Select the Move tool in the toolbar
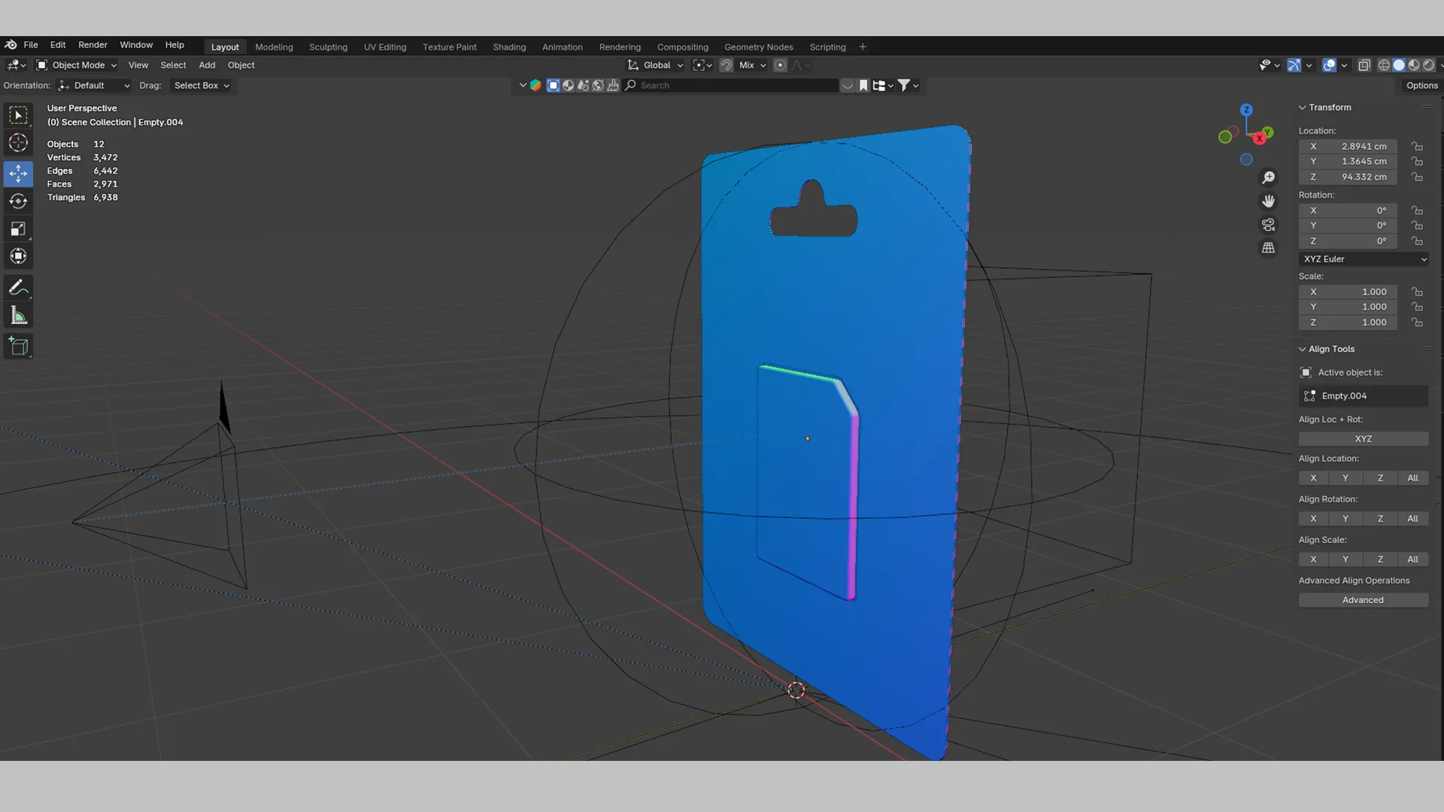 (18, 174)
